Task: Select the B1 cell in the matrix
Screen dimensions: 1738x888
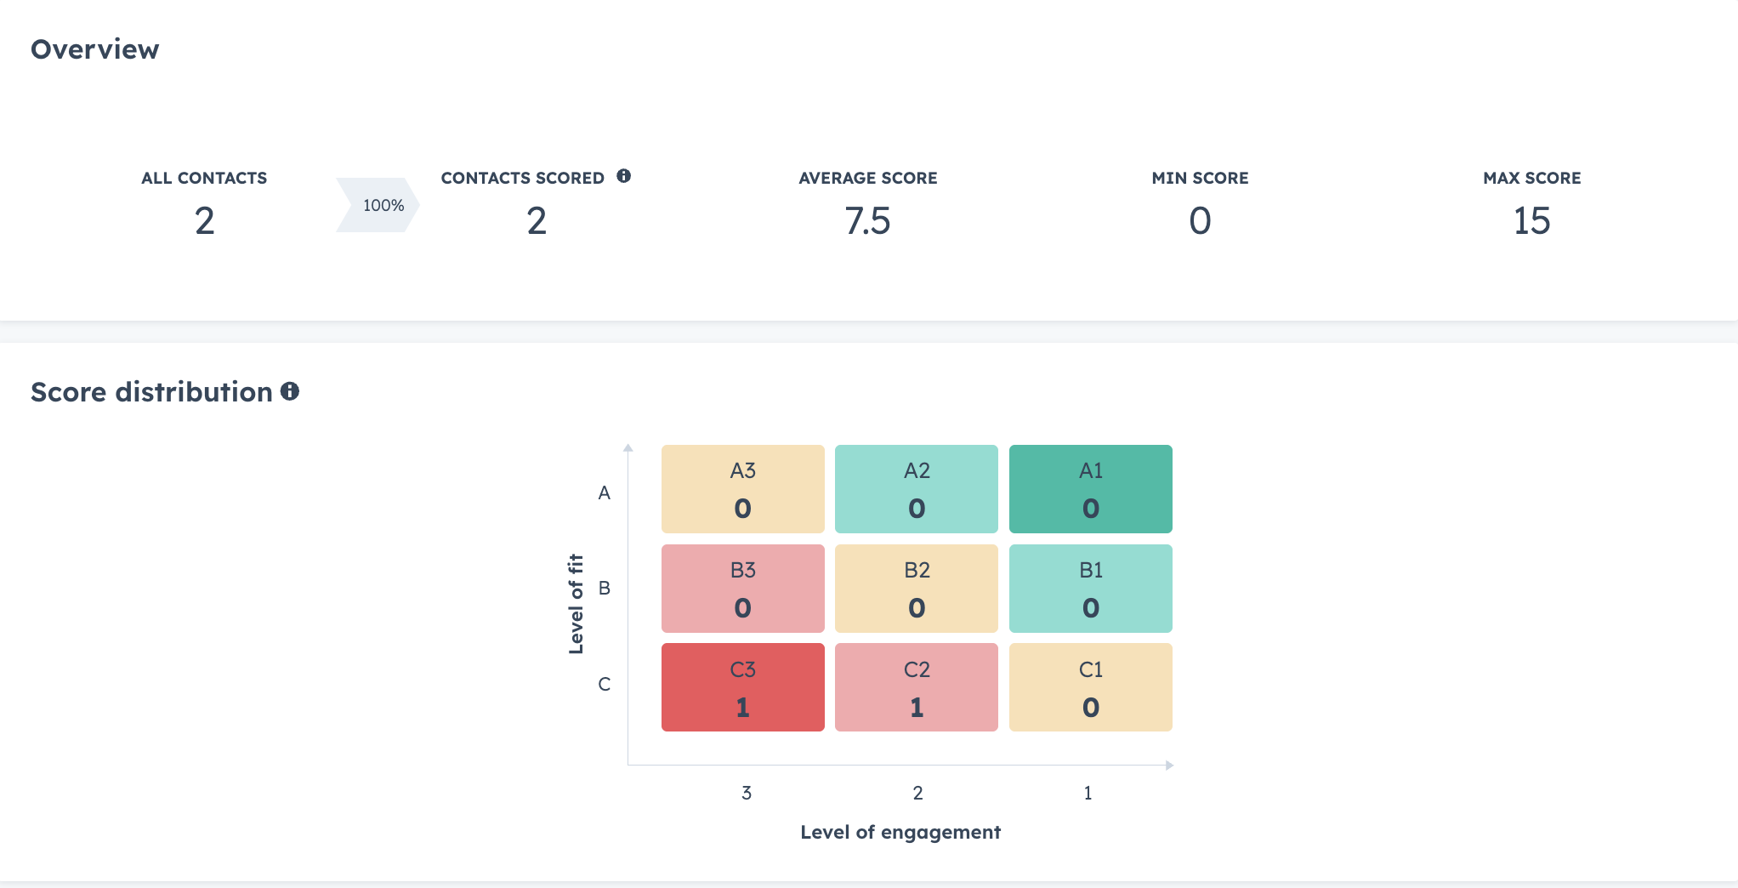Action: point(1090,588)
